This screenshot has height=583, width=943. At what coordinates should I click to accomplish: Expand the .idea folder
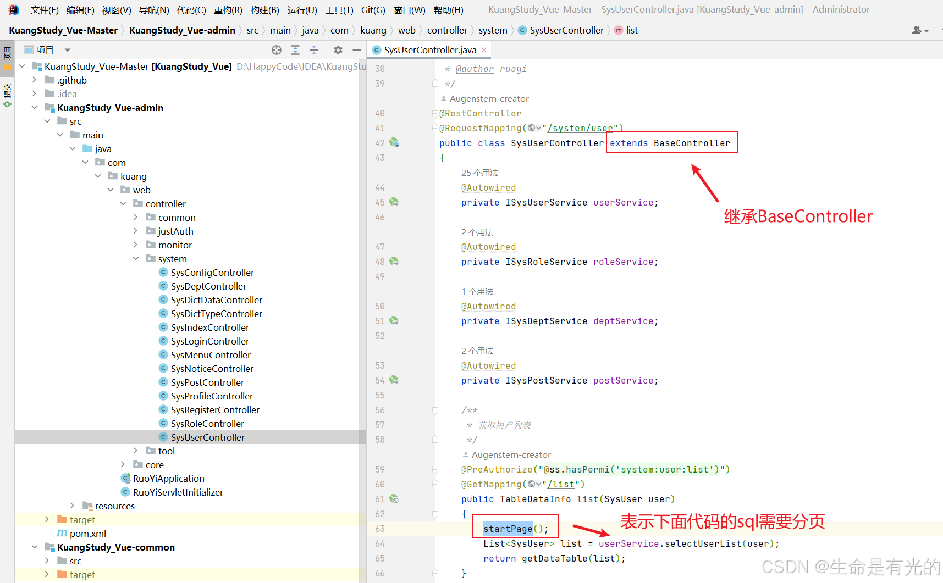[35, 94]
